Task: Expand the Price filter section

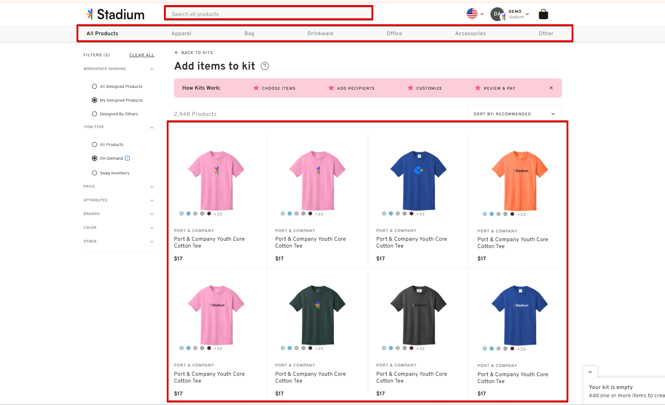Action: pyautogui.click(x=152, y=187)
